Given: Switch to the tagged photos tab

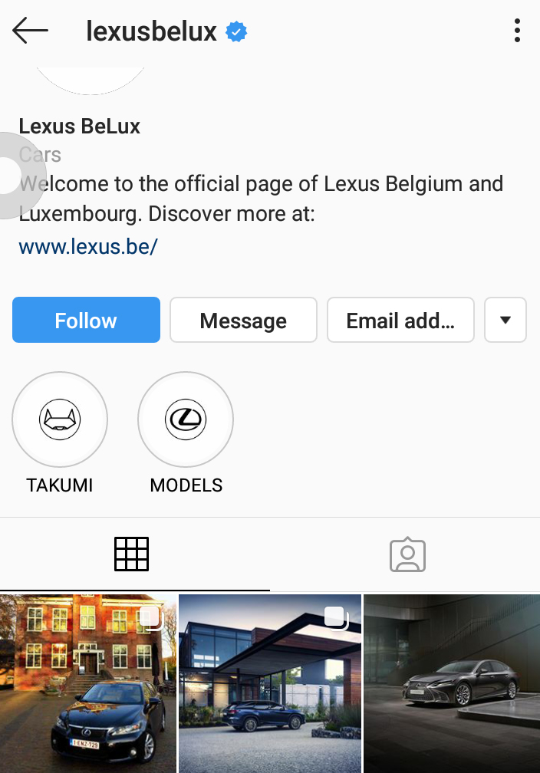Looking at the screenshot, I should click(407, 554).
